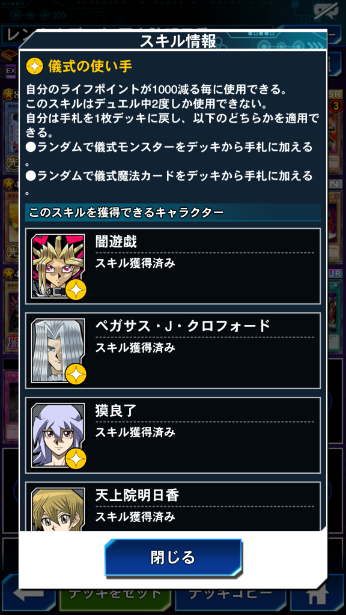Click the skill badge on 闇遊戯 portrait

pos(76,290)
